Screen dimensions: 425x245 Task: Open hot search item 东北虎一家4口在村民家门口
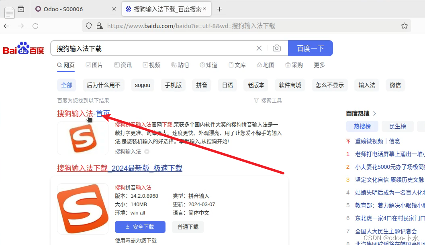390,218
